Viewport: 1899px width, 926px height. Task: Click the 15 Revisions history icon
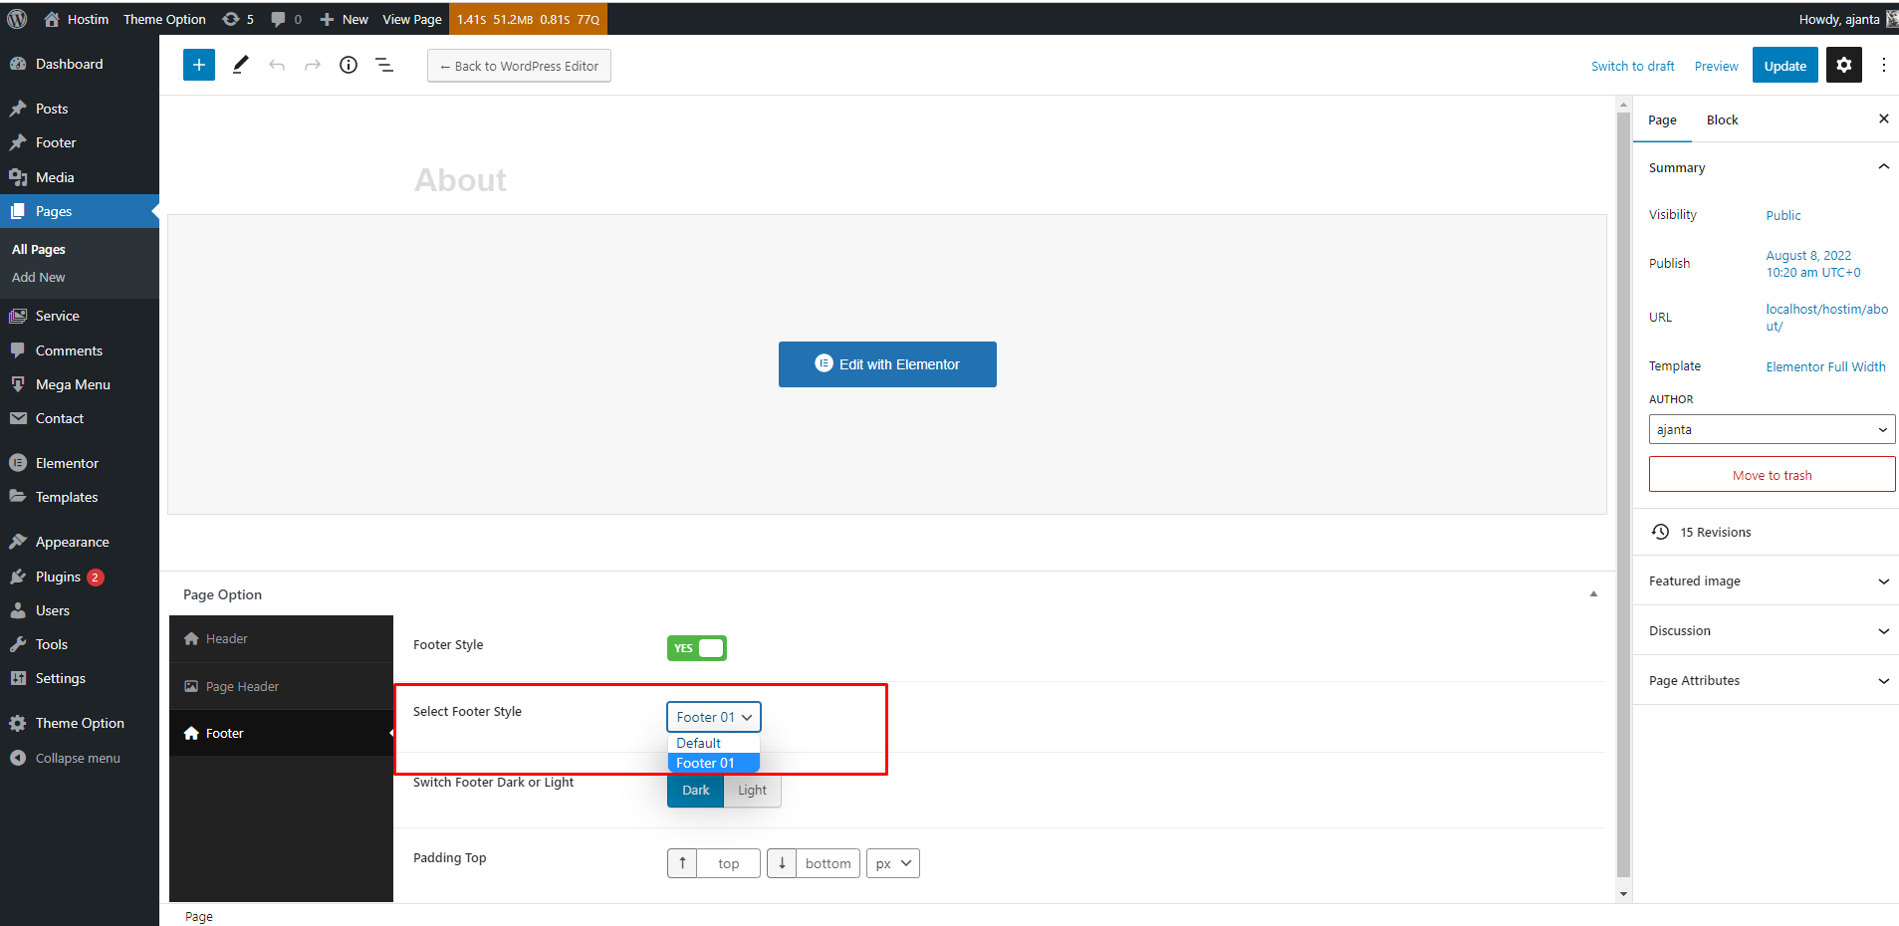point(1660,532)
